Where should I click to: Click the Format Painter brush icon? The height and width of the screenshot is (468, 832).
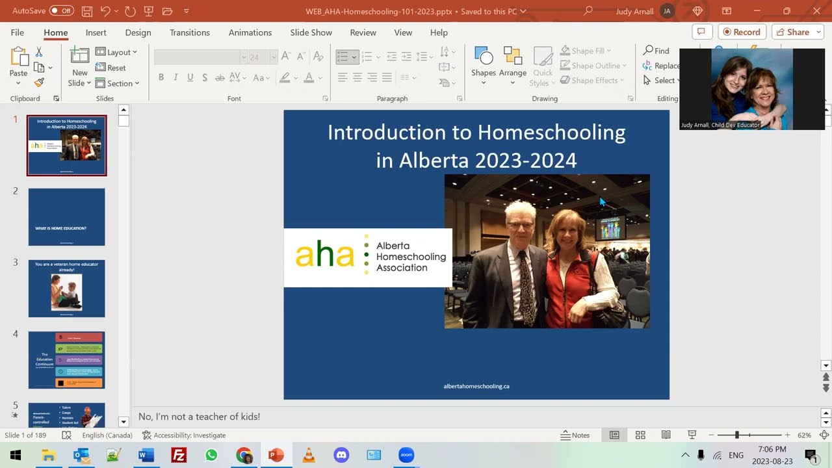pyautogui.click(x=39, y=83)
